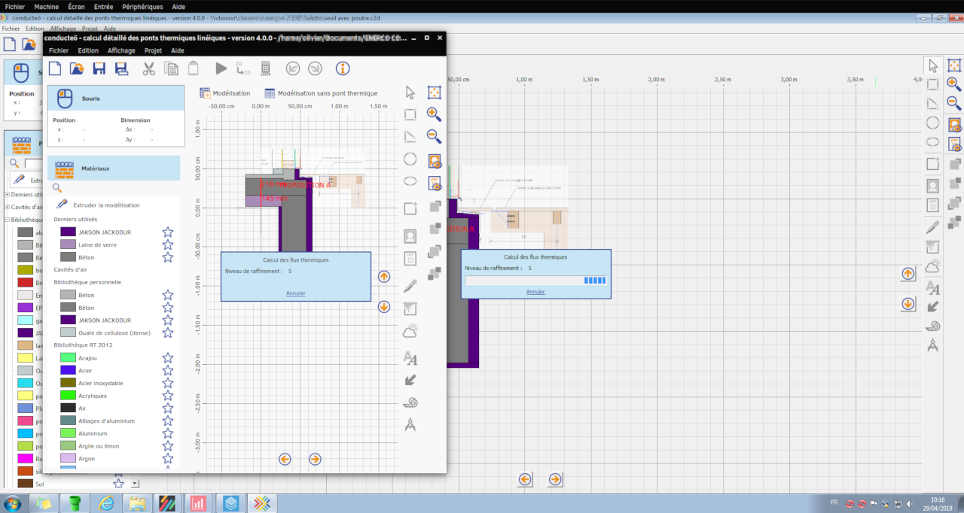Toggle favorite star for Laine de verre
Viewport: 964px width, 513px height.
168,244
